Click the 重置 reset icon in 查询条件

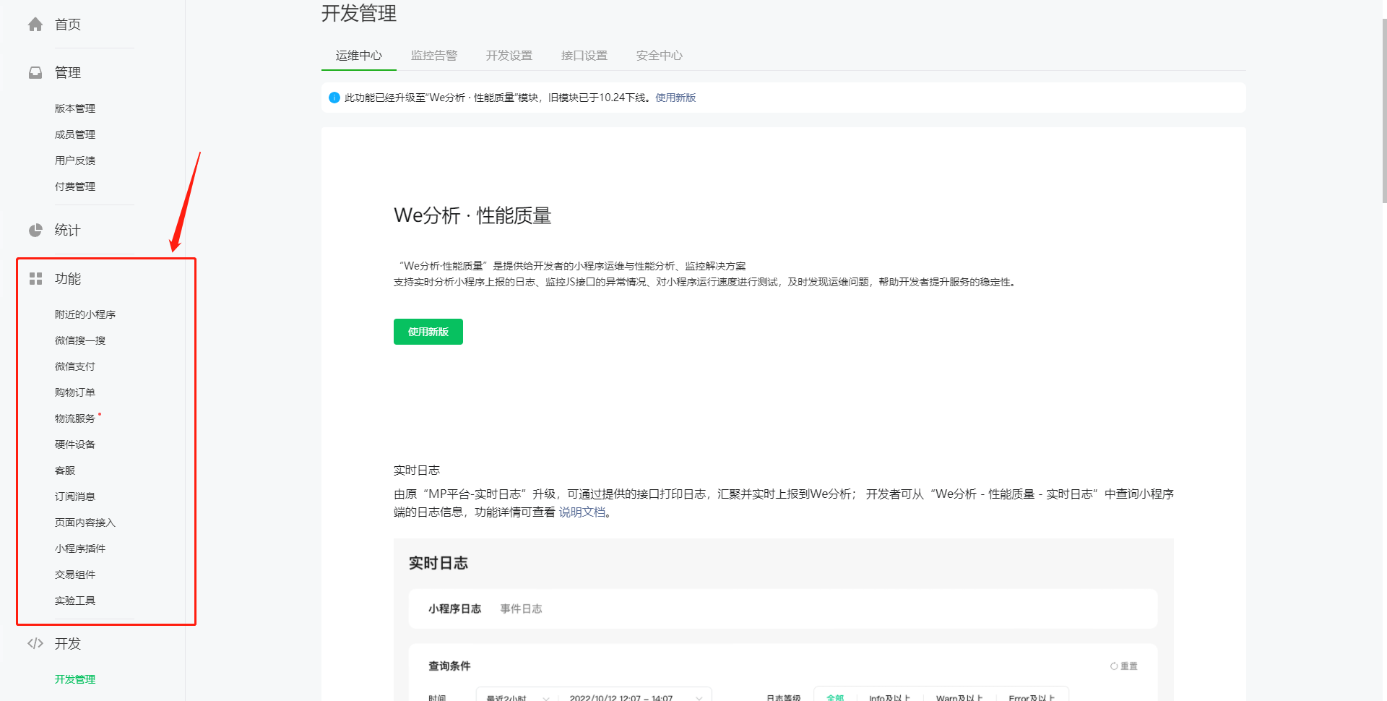pos(1114,666)
